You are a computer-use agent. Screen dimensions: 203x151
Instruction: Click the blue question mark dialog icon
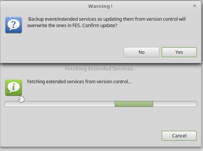click(14, 25)
